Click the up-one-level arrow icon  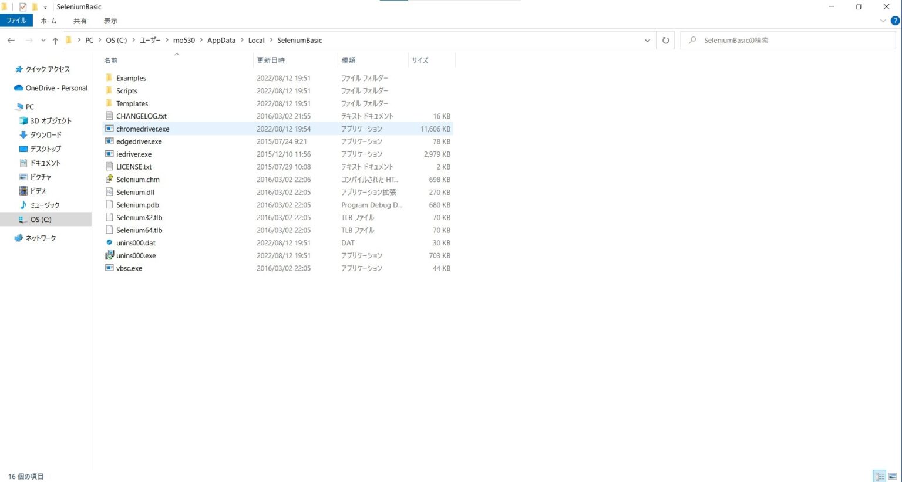[55, 41]
